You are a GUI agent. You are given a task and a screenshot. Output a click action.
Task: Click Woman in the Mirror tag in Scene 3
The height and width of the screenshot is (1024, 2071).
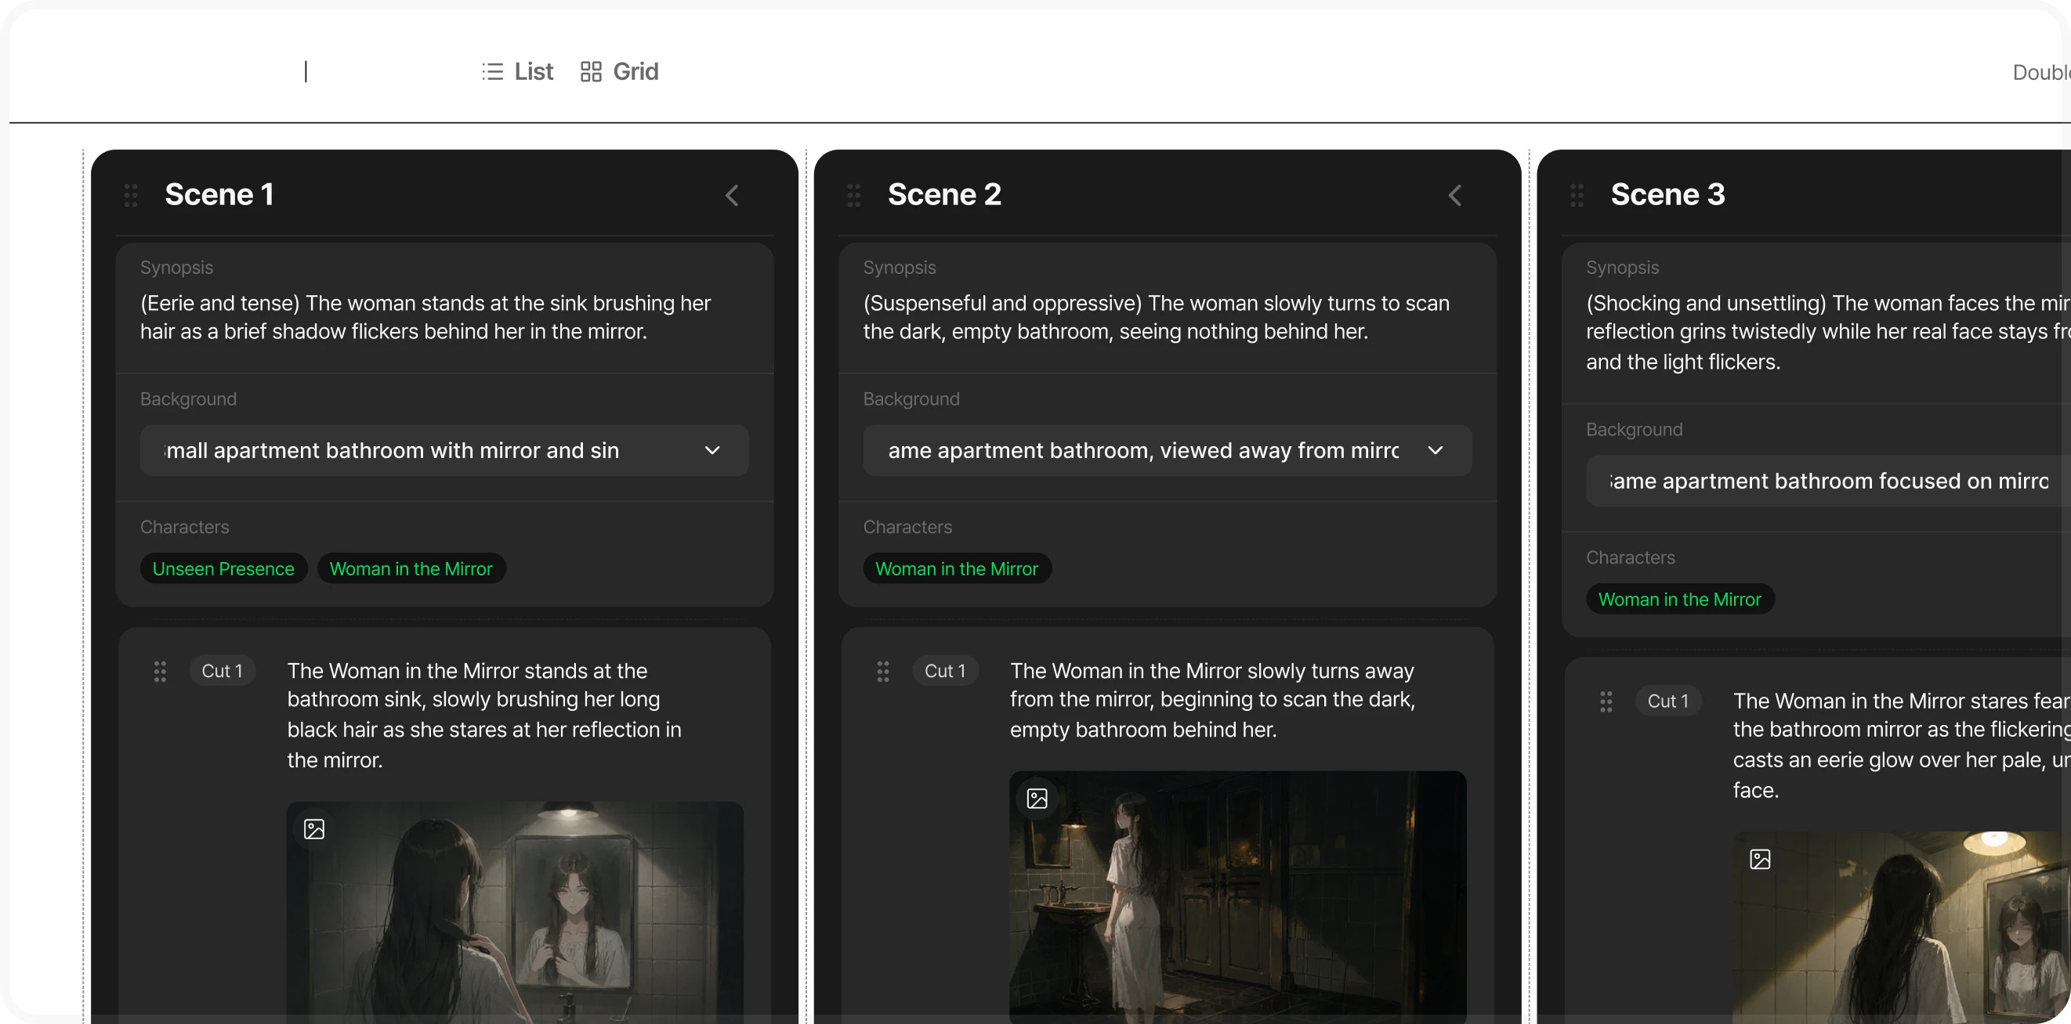tap(1679, 598)
